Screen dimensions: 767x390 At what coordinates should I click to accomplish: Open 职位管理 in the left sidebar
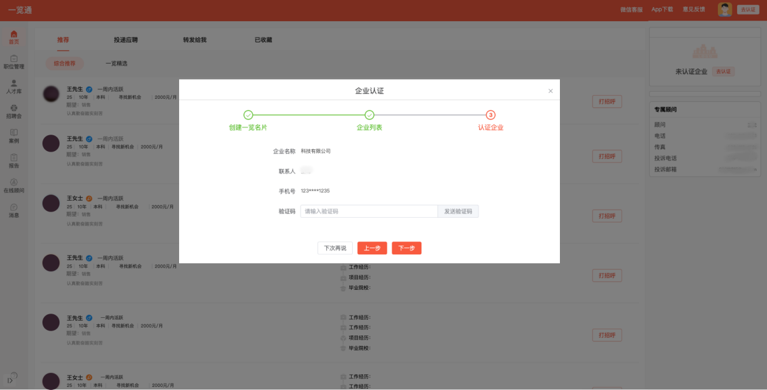pos(13,62)
